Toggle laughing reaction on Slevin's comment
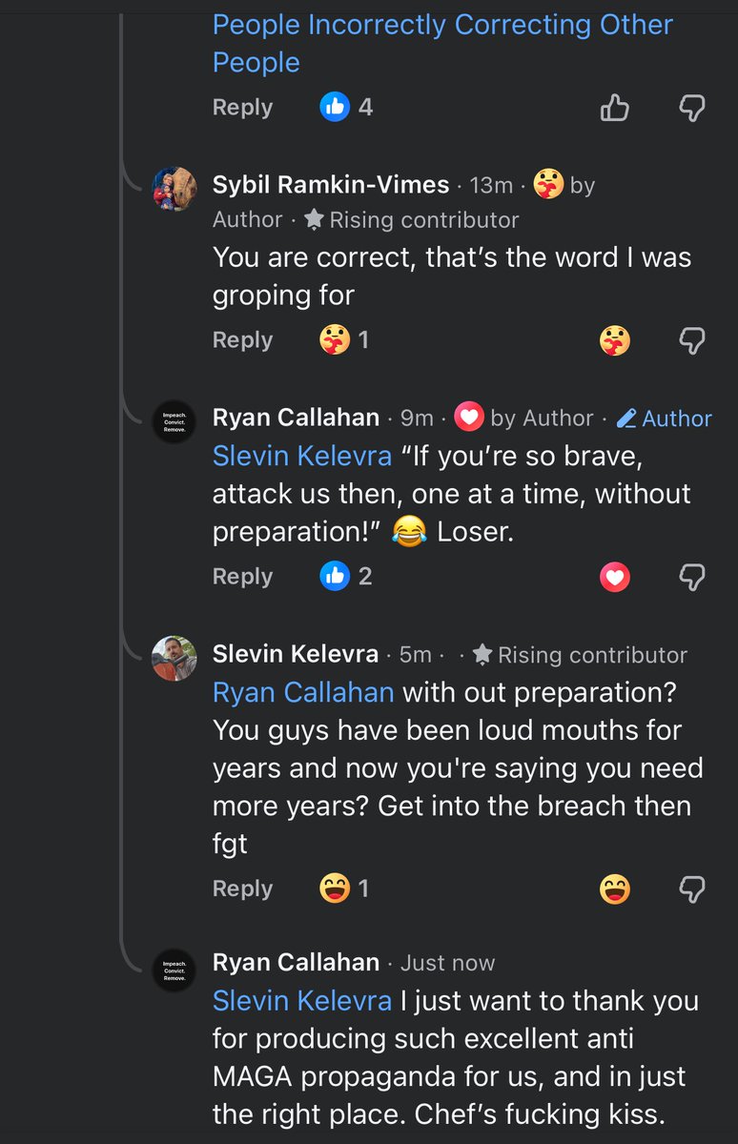This screenshot has height=1144, width=738. [x=615, y=889]
